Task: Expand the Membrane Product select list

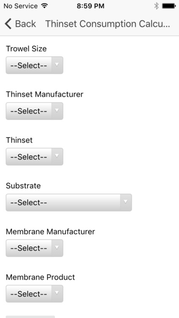Action: pos(34,294)
